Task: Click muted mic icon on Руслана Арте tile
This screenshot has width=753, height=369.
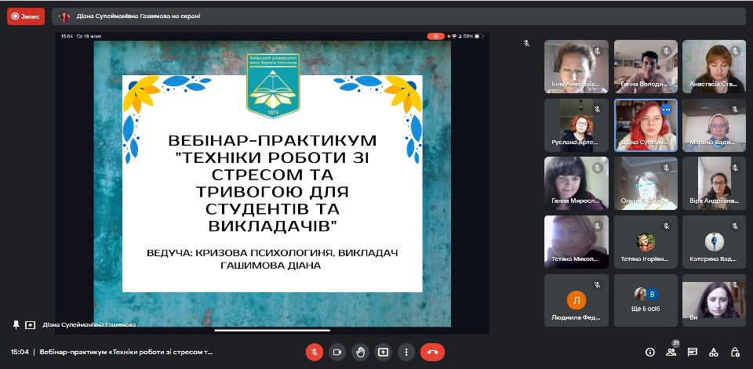Action: [598, 110]
